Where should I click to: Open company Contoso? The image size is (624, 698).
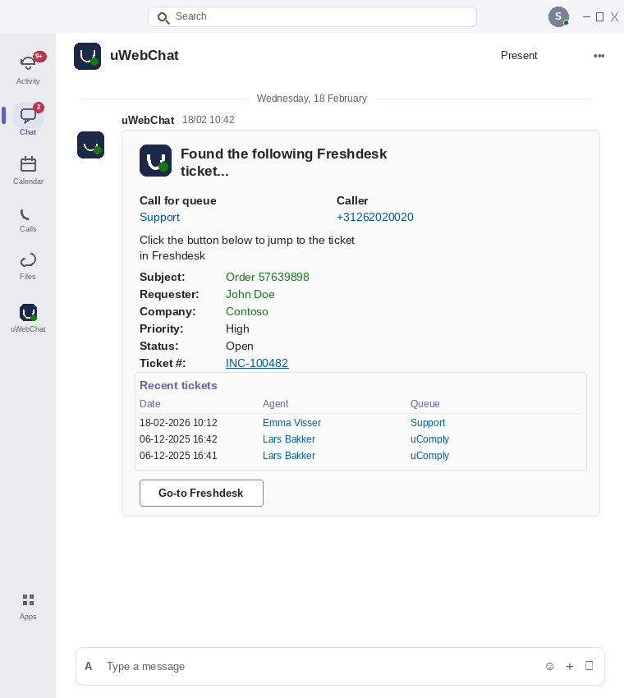coord(247,311)
